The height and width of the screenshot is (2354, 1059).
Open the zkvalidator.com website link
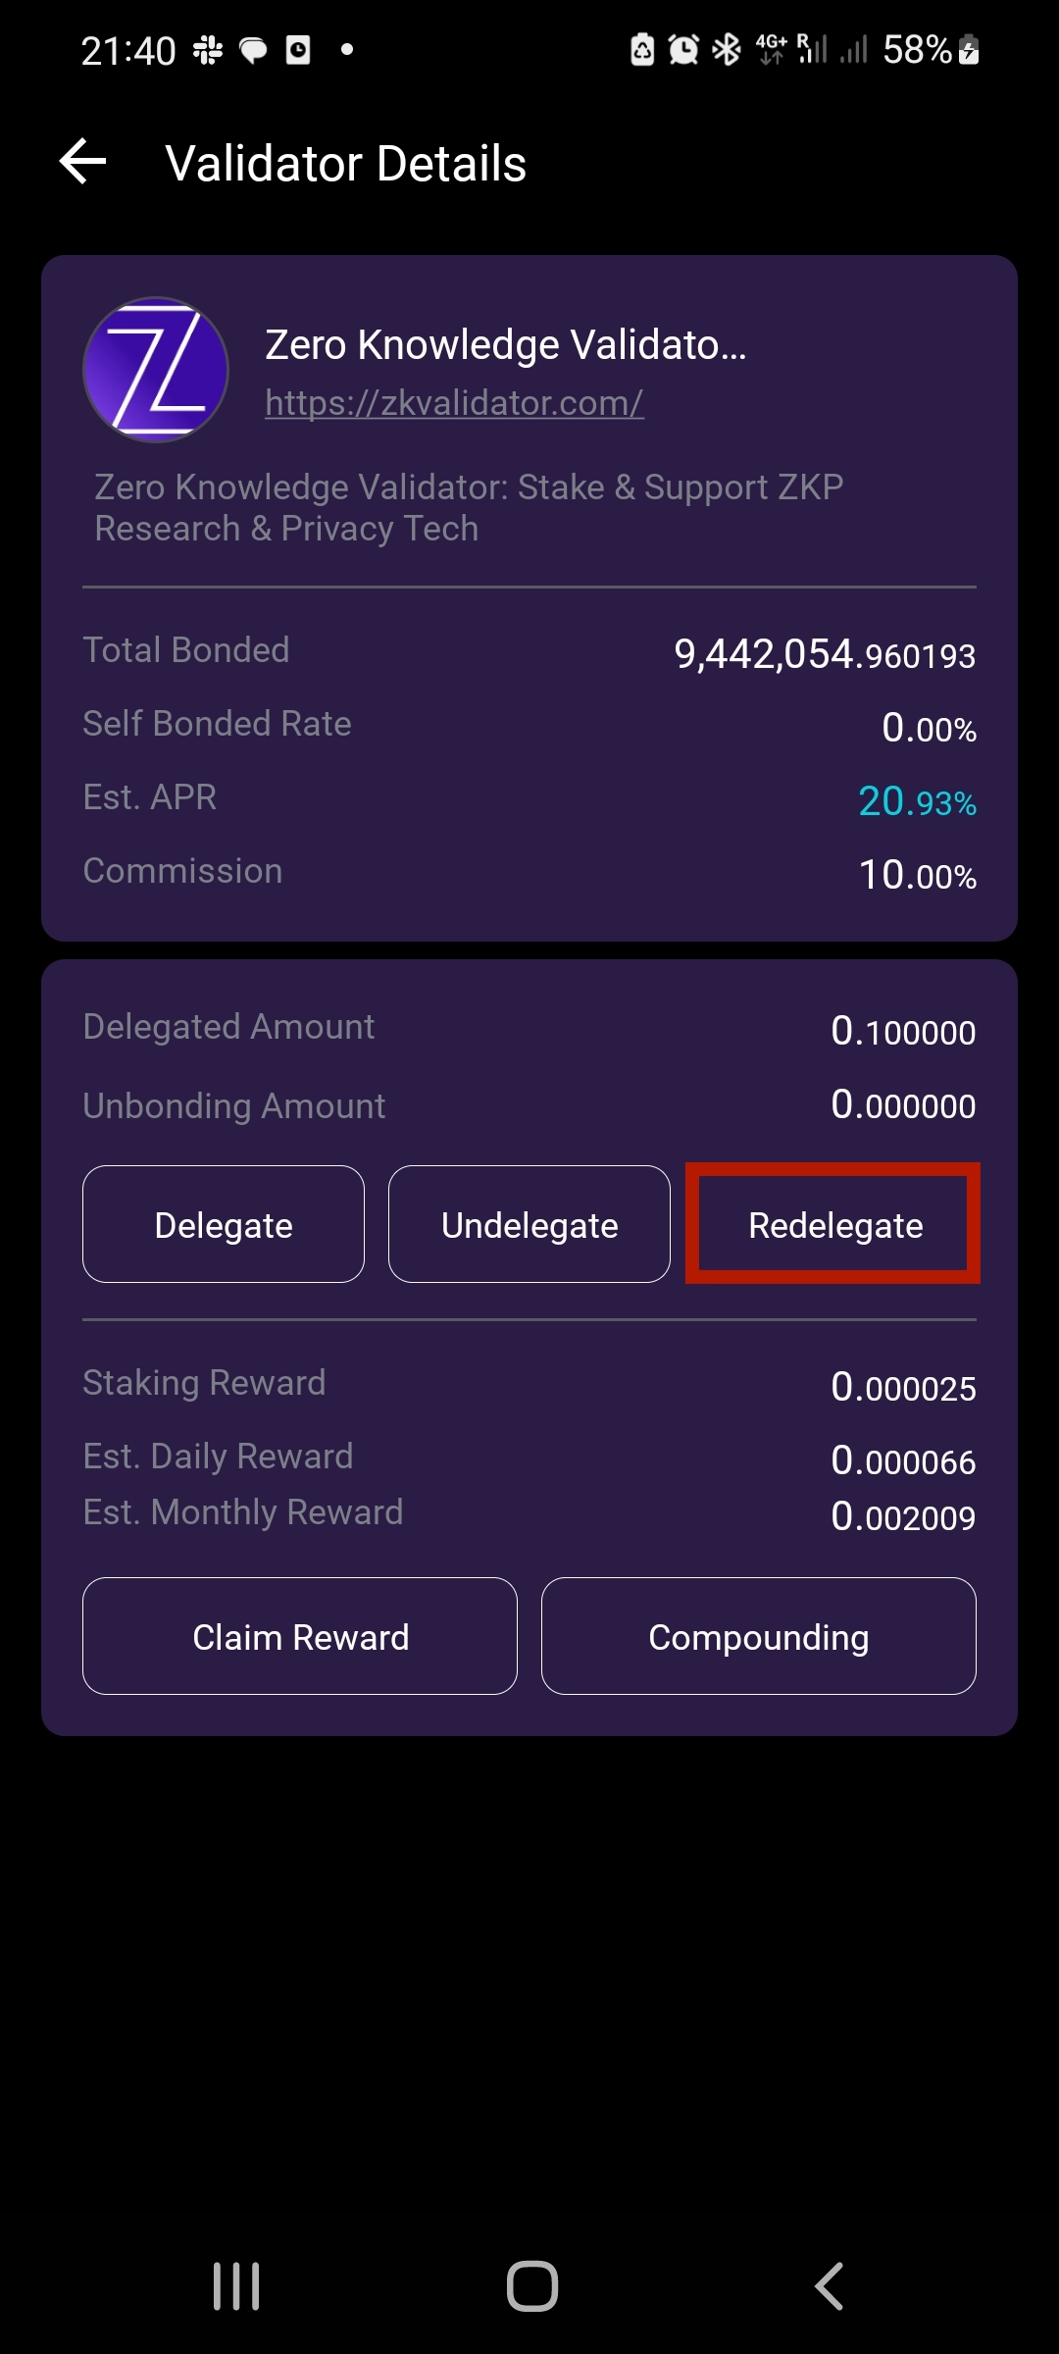454,402
